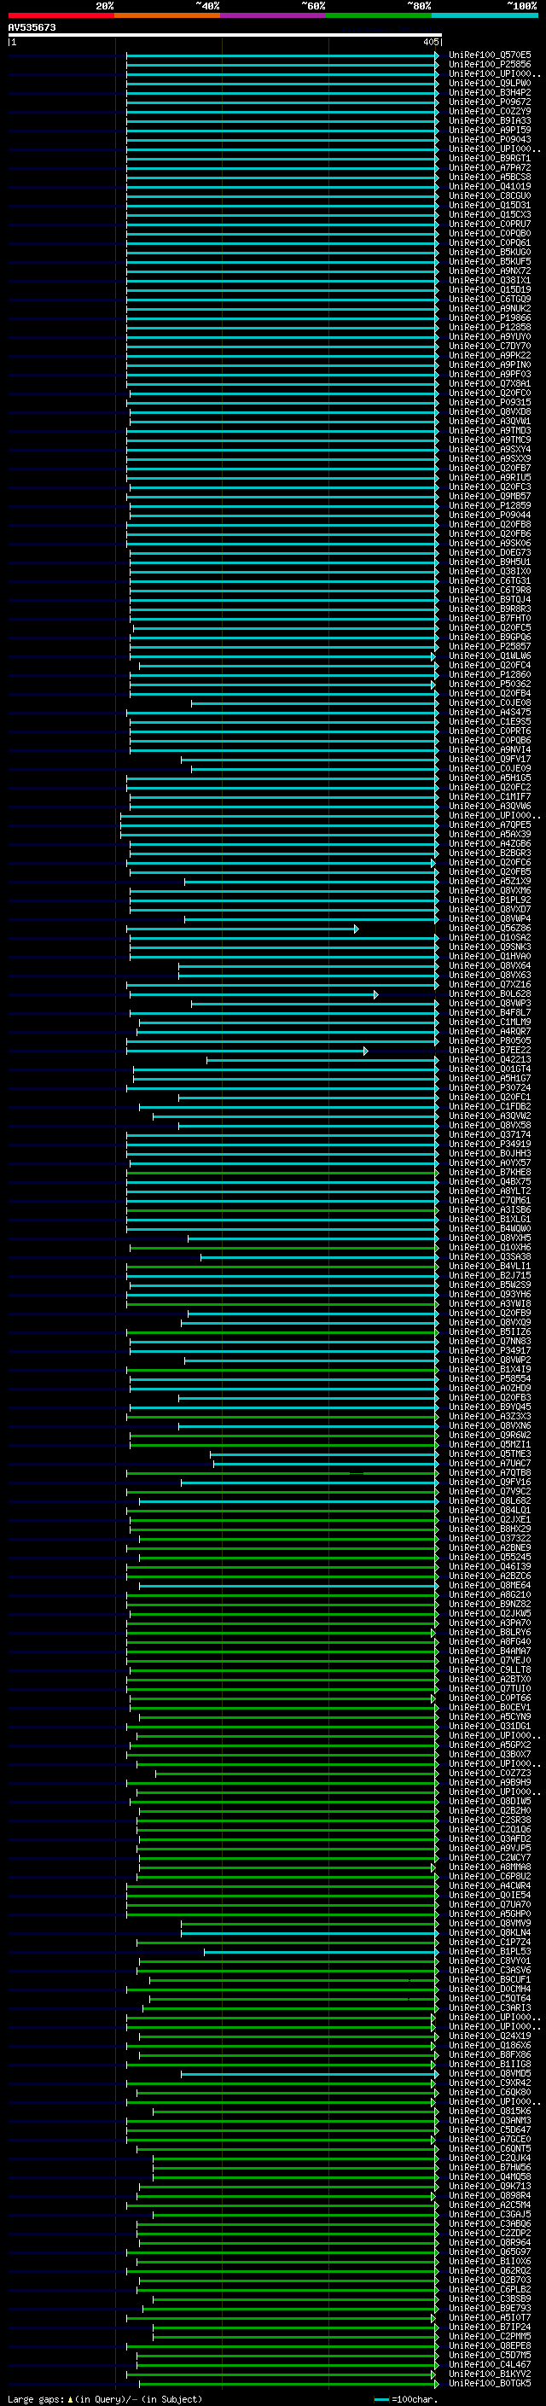Select the UniRef100_Q9SNK3 label
546x2406 pixels.
[x=490, y=947]
